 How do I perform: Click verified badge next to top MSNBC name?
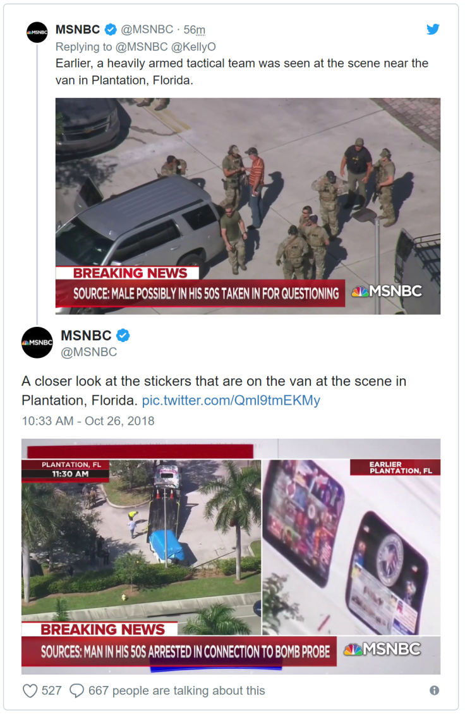point(111,30)
